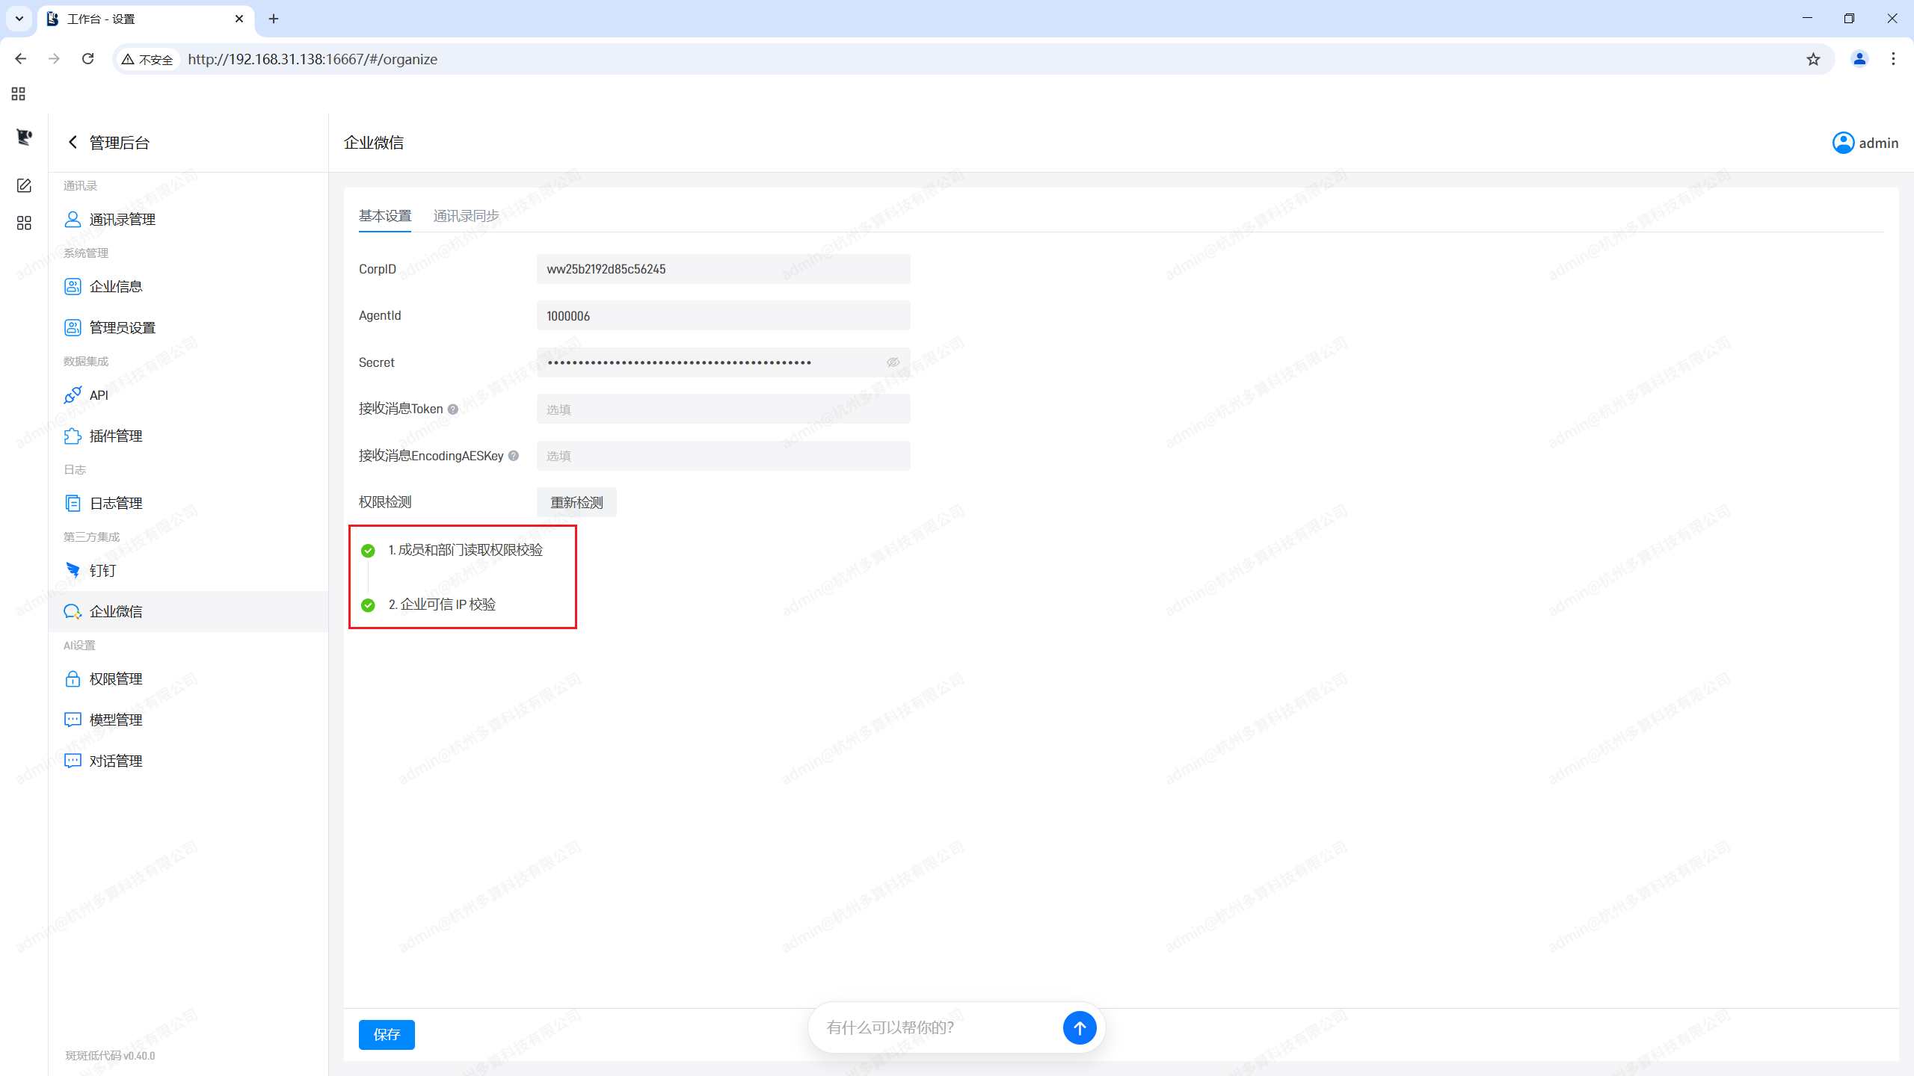Reload the page
1914x1076 pixels.
tap(88, 59)
